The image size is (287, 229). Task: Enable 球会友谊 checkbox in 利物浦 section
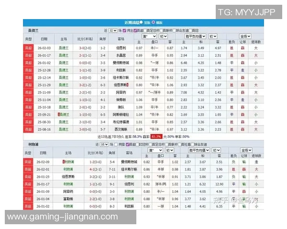point(192,145)
